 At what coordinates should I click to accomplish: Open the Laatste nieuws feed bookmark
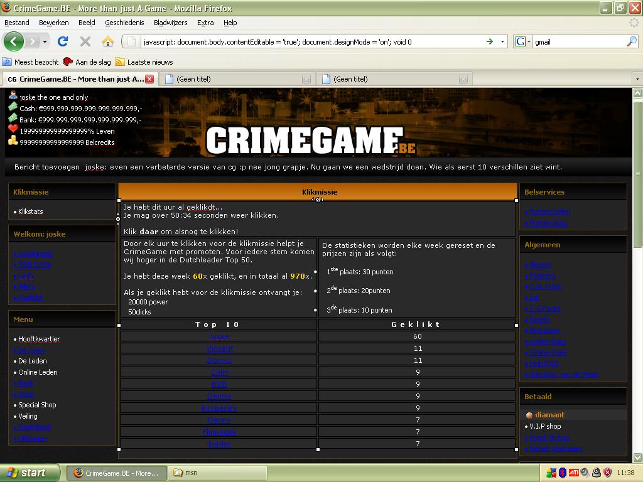(x=144, y=62)
